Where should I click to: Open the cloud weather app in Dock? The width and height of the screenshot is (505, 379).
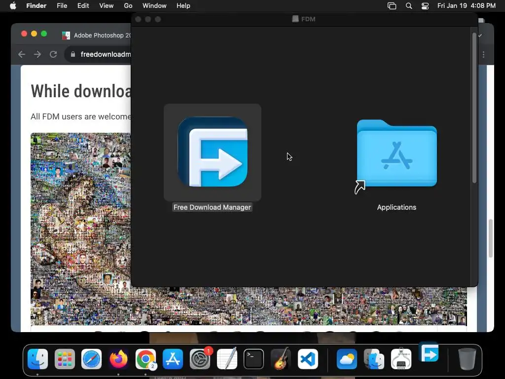coord(347,359)
